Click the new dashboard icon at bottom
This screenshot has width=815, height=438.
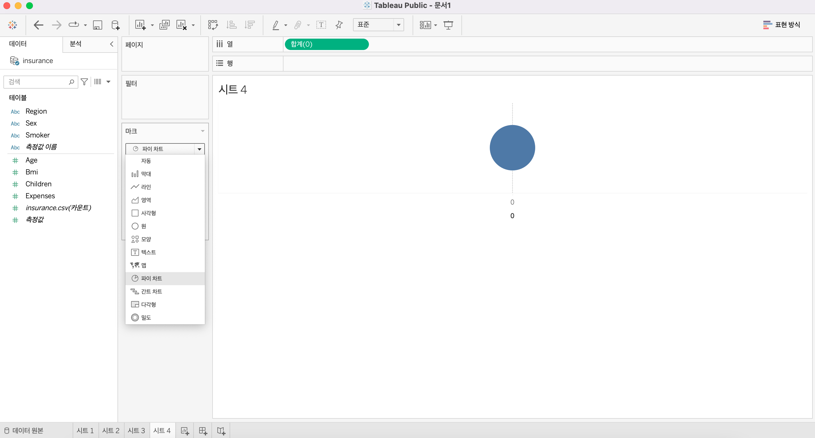(203, 430)
